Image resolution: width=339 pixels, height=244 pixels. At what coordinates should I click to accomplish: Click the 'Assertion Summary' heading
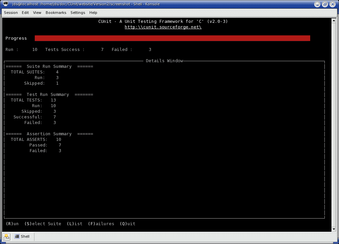click(49, 134)
